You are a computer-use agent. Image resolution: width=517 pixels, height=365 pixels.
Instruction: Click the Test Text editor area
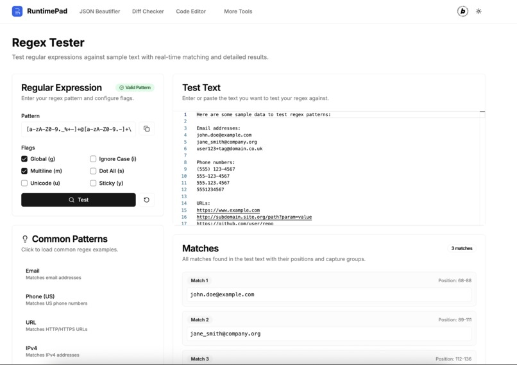tap(329, 168)
